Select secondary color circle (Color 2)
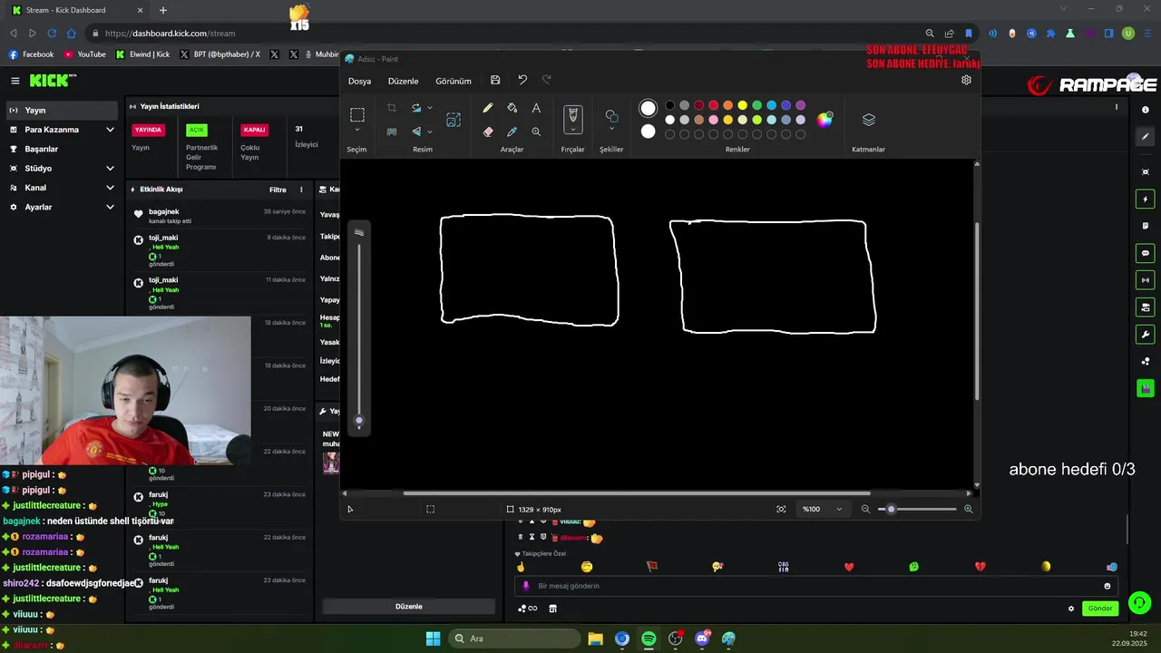The width and height of the screenshot is (1161, 653). pos(648,132)
